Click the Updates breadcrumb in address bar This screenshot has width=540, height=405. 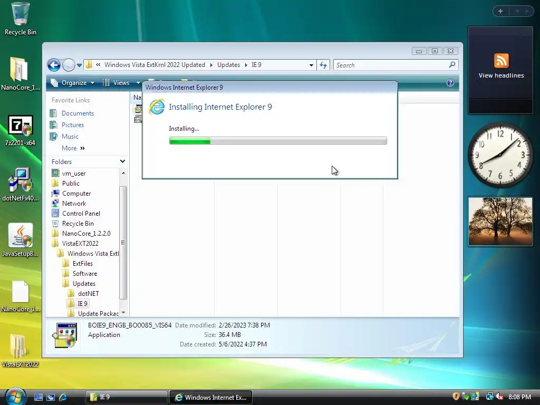pos(228,65)
